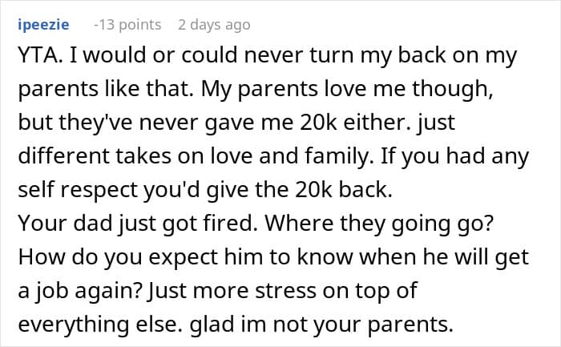This screenshot has height=347, width=561.
Task: Click the "2 days ago" timestamp
Action: click(x=214, y=25)
